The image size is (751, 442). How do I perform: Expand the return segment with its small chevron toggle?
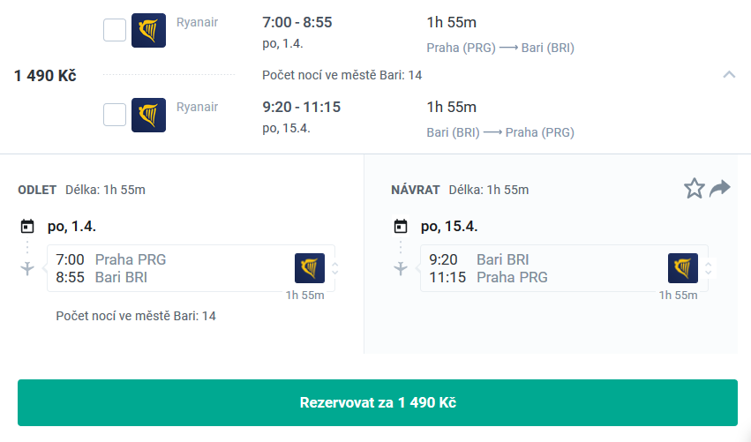point(709,268)
